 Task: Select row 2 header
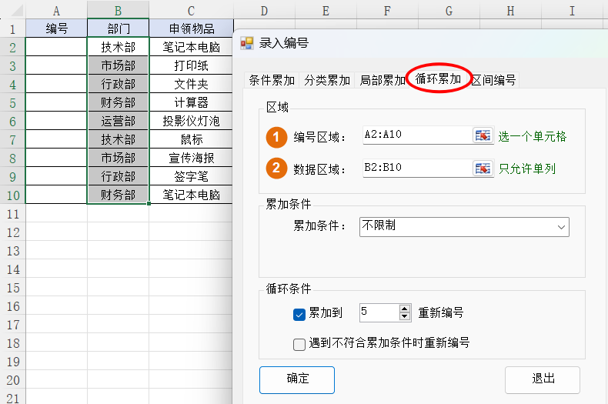(x=13, y=47)
